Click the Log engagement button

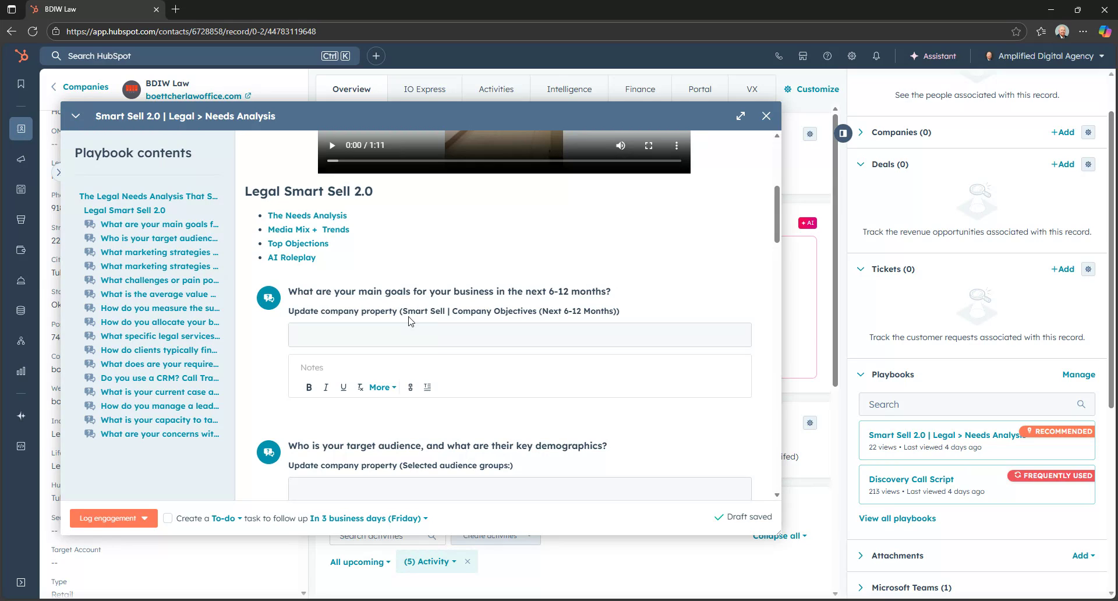coord(108,518)
